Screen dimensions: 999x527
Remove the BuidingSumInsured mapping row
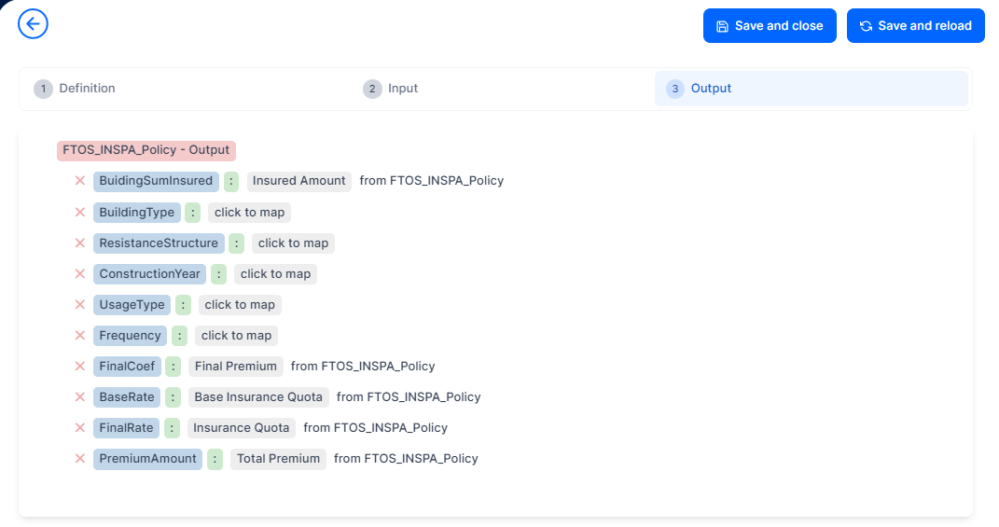point(80,181)
